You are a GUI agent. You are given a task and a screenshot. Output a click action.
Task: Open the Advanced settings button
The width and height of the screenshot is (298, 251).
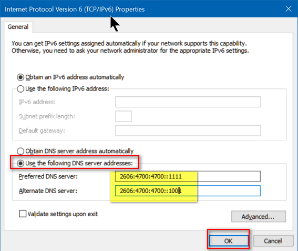[259, 216]
